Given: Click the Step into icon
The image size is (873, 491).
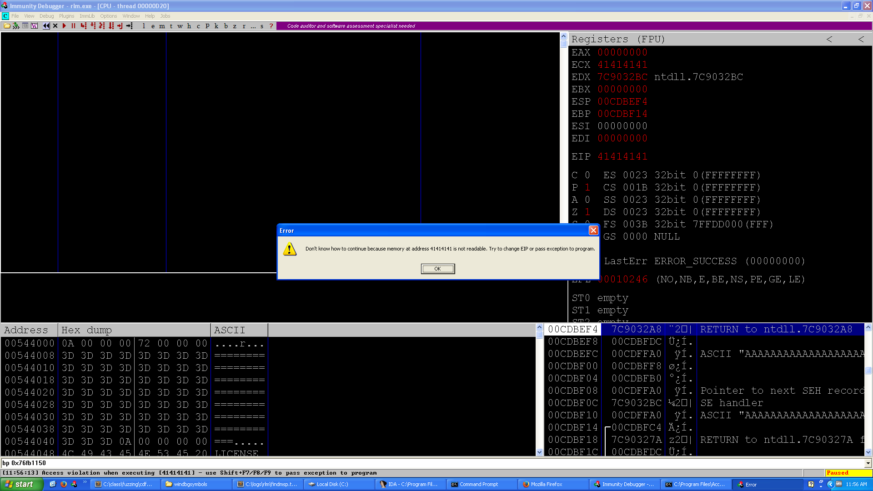Looking at the screenshot, I should tap(83, 26).
